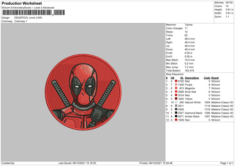Click the Description column header
The image size is (235, 166).
(x=192, y=78)
